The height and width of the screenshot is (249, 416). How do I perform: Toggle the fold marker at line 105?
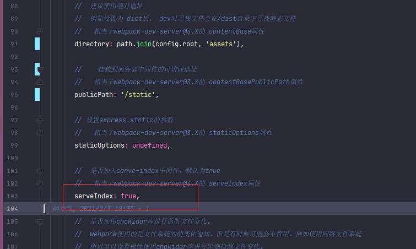(40, 221)
